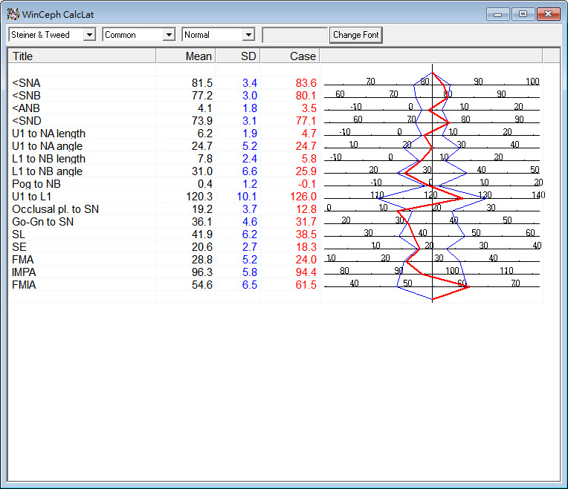Click the case value 61.5
The image size is (568, 489).
tap(306, 285)
